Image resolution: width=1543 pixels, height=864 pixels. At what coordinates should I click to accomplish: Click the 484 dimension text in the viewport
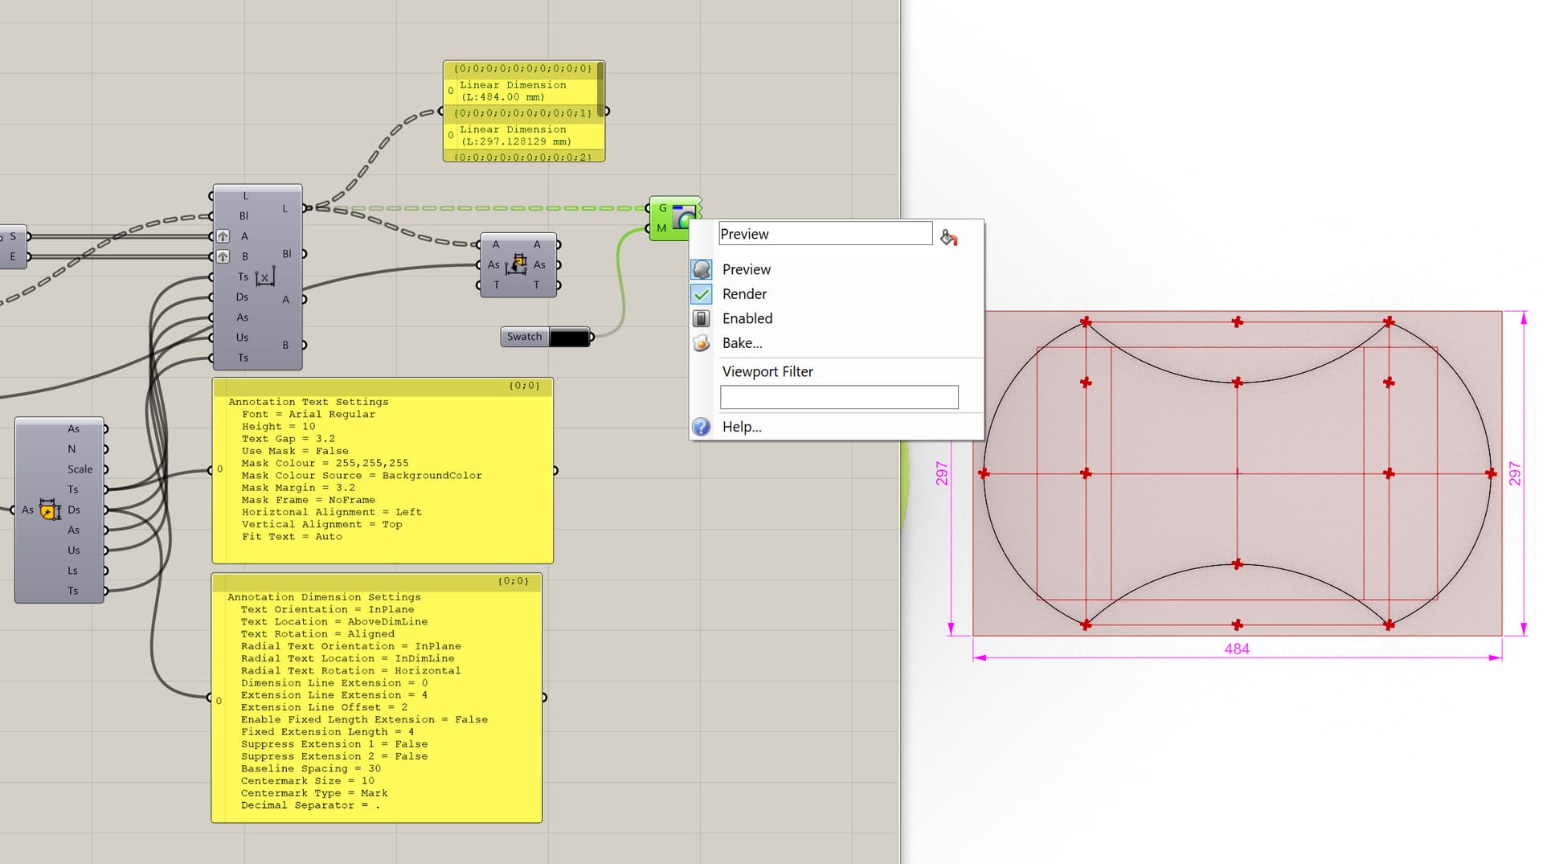tap(1237, 649)
